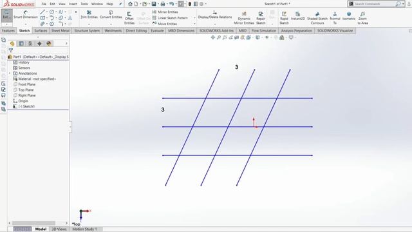
Task: Click Repair Sketch tool
Action: click(x=261, y=18)
